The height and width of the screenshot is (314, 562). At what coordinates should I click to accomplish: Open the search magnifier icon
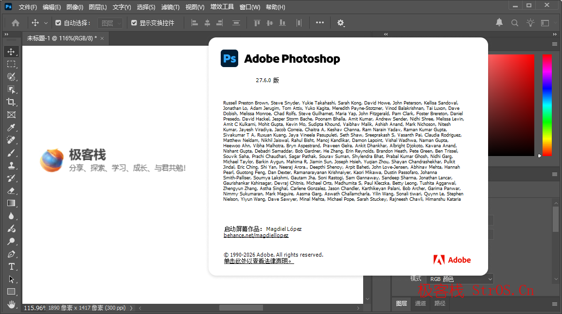coord(515,23)
